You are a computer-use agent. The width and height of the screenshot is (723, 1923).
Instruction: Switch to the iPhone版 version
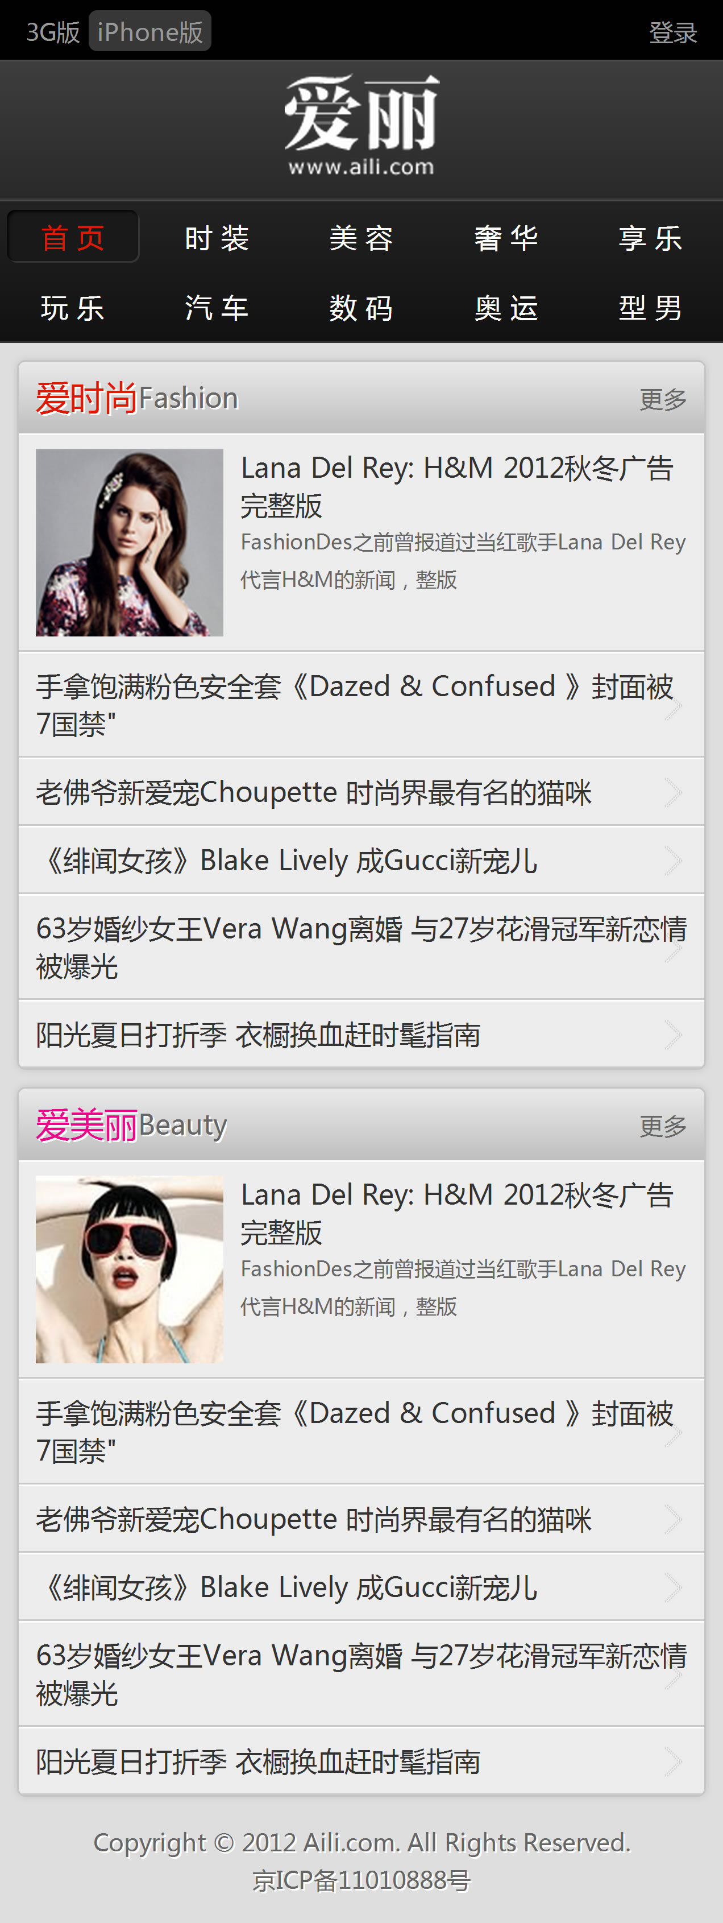150,31
